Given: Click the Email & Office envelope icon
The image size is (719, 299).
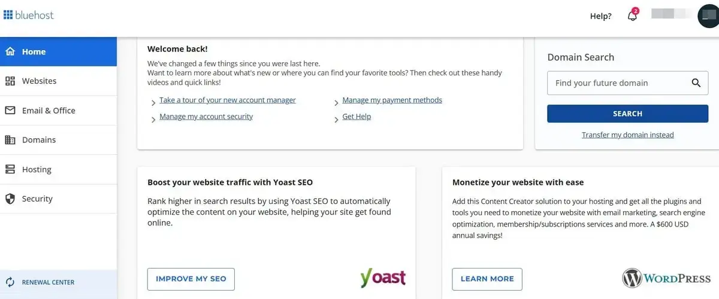Looking at the screenshot, I should (10, 110).
